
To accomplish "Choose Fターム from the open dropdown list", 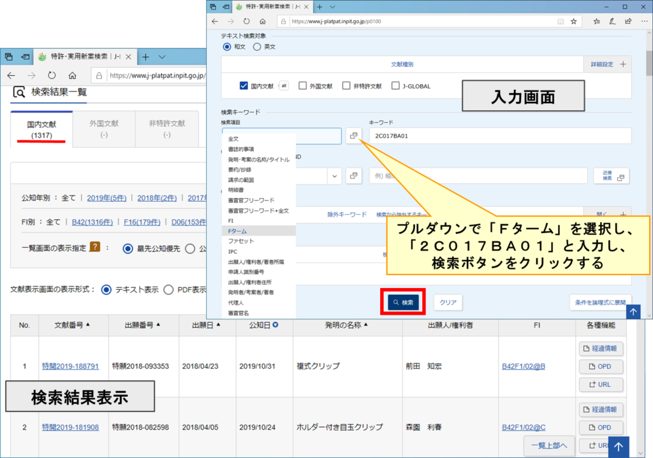I will tap(237, 231).
